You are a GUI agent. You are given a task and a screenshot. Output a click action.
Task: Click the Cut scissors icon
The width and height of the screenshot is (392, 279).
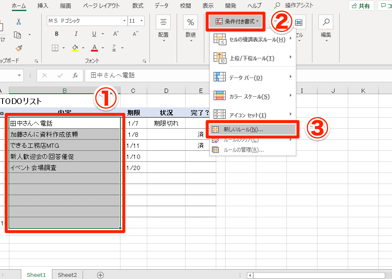pyautogui.click(x=18, y=21)
